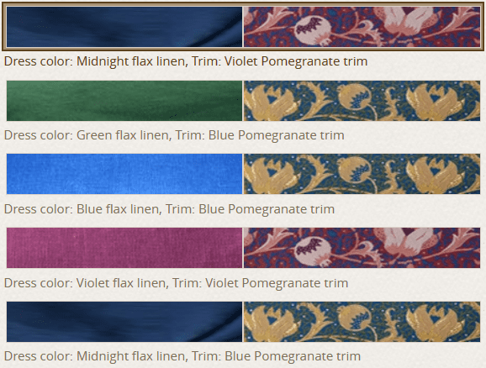
Task: Click label 'Violet flax linen, Trim: Violet Pomegranate trim'
Action: click(x=212, y=283)
